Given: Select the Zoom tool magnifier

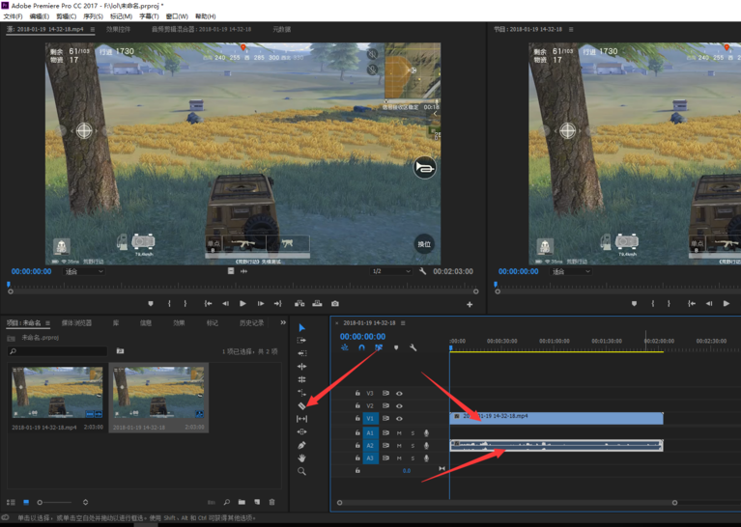Looking at the screenshot, I should [301, 471].
